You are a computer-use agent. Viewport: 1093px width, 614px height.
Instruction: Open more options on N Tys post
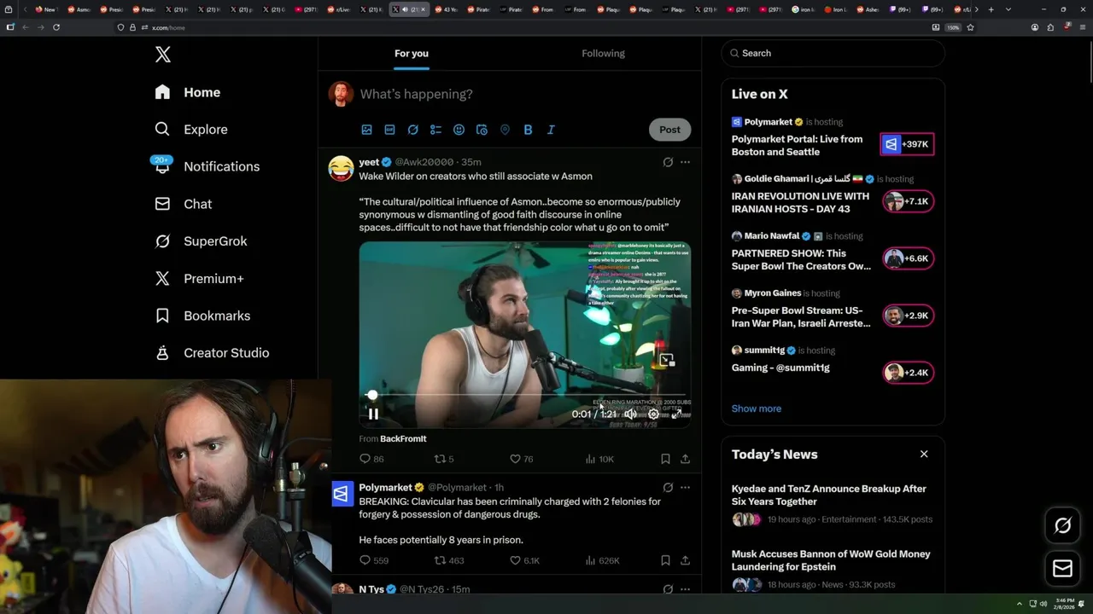click(x=685, y=589)
